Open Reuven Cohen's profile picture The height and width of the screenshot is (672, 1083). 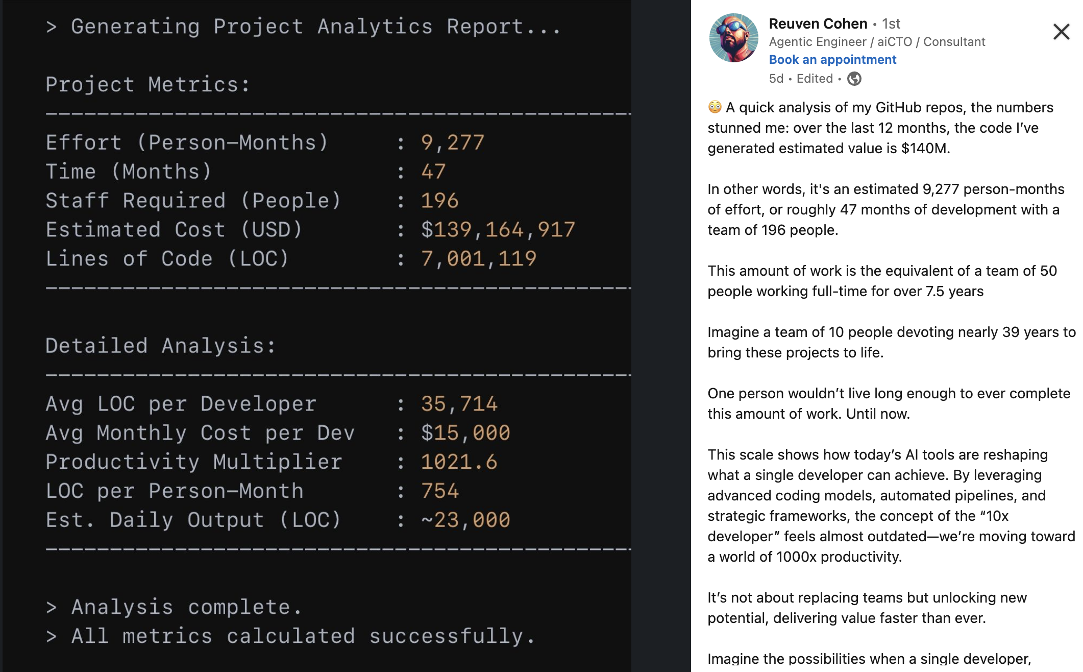[x=733, y=38]
